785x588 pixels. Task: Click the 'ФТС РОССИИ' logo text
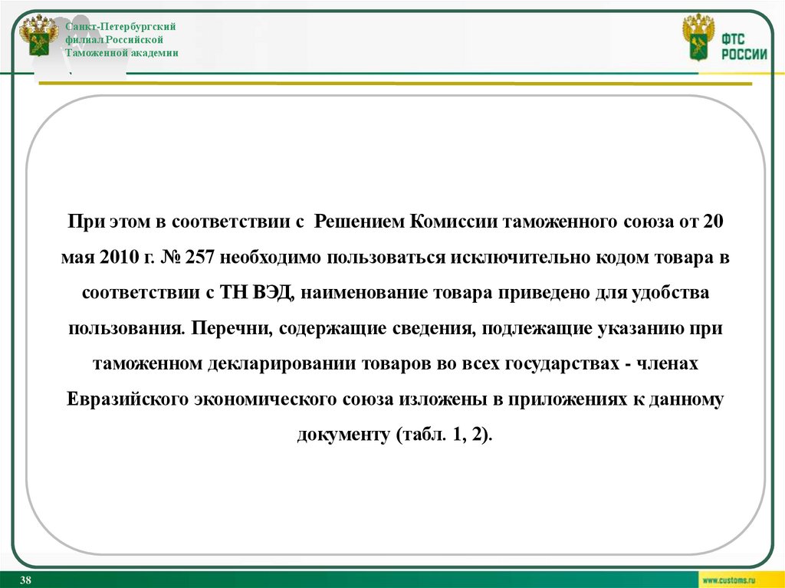coord(744,47)
